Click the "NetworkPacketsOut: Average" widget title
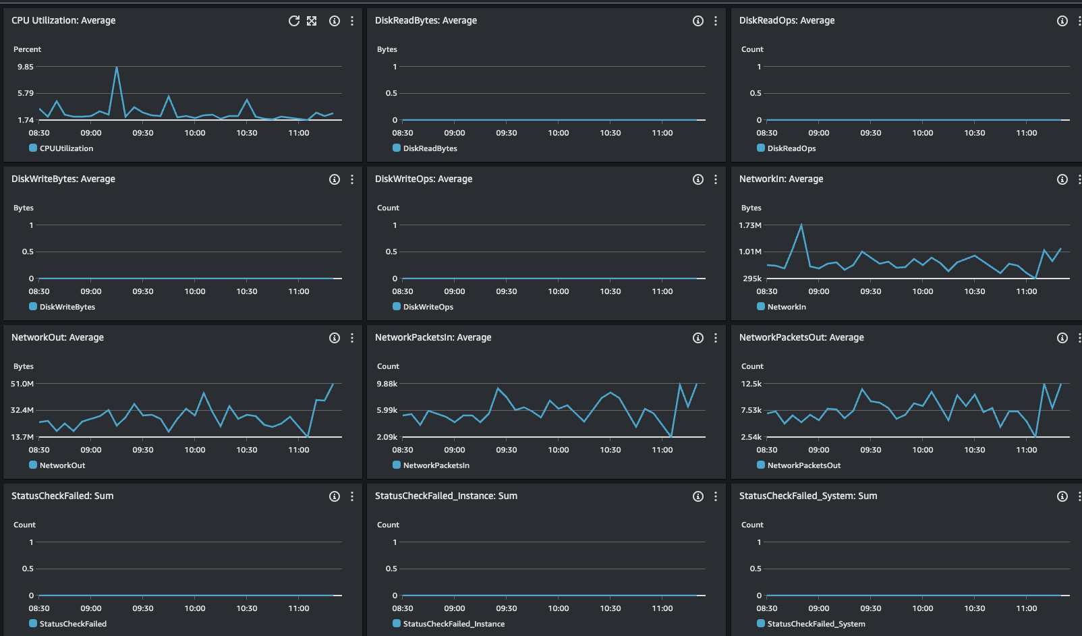The width and height of the screenshot is (1082, 636). tap(801, 338)
